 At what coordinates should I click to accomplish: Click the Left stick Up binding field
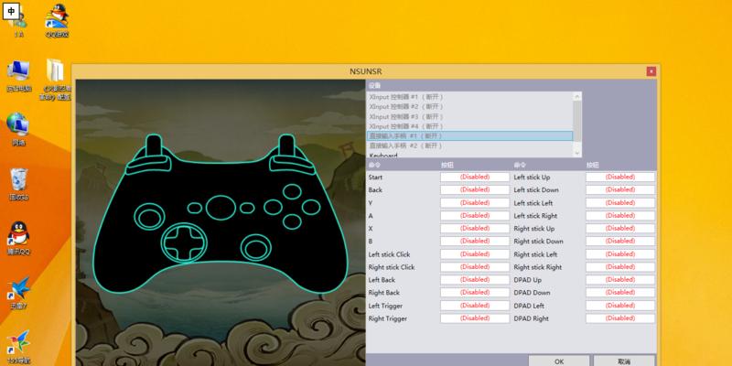click(x=620, y=177)
